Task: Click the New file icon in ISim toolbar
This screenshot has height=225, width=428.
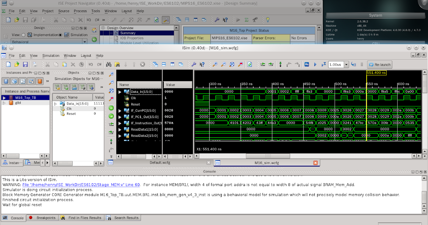Action: point(8,65)
